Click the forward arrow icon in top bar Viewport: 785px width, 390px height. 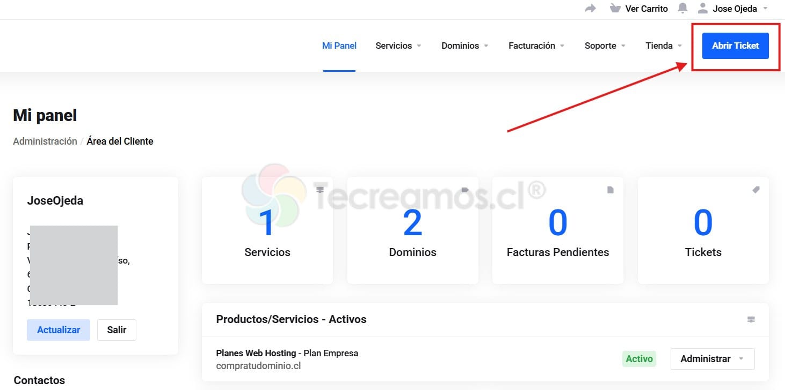click(x=590, y=9)
